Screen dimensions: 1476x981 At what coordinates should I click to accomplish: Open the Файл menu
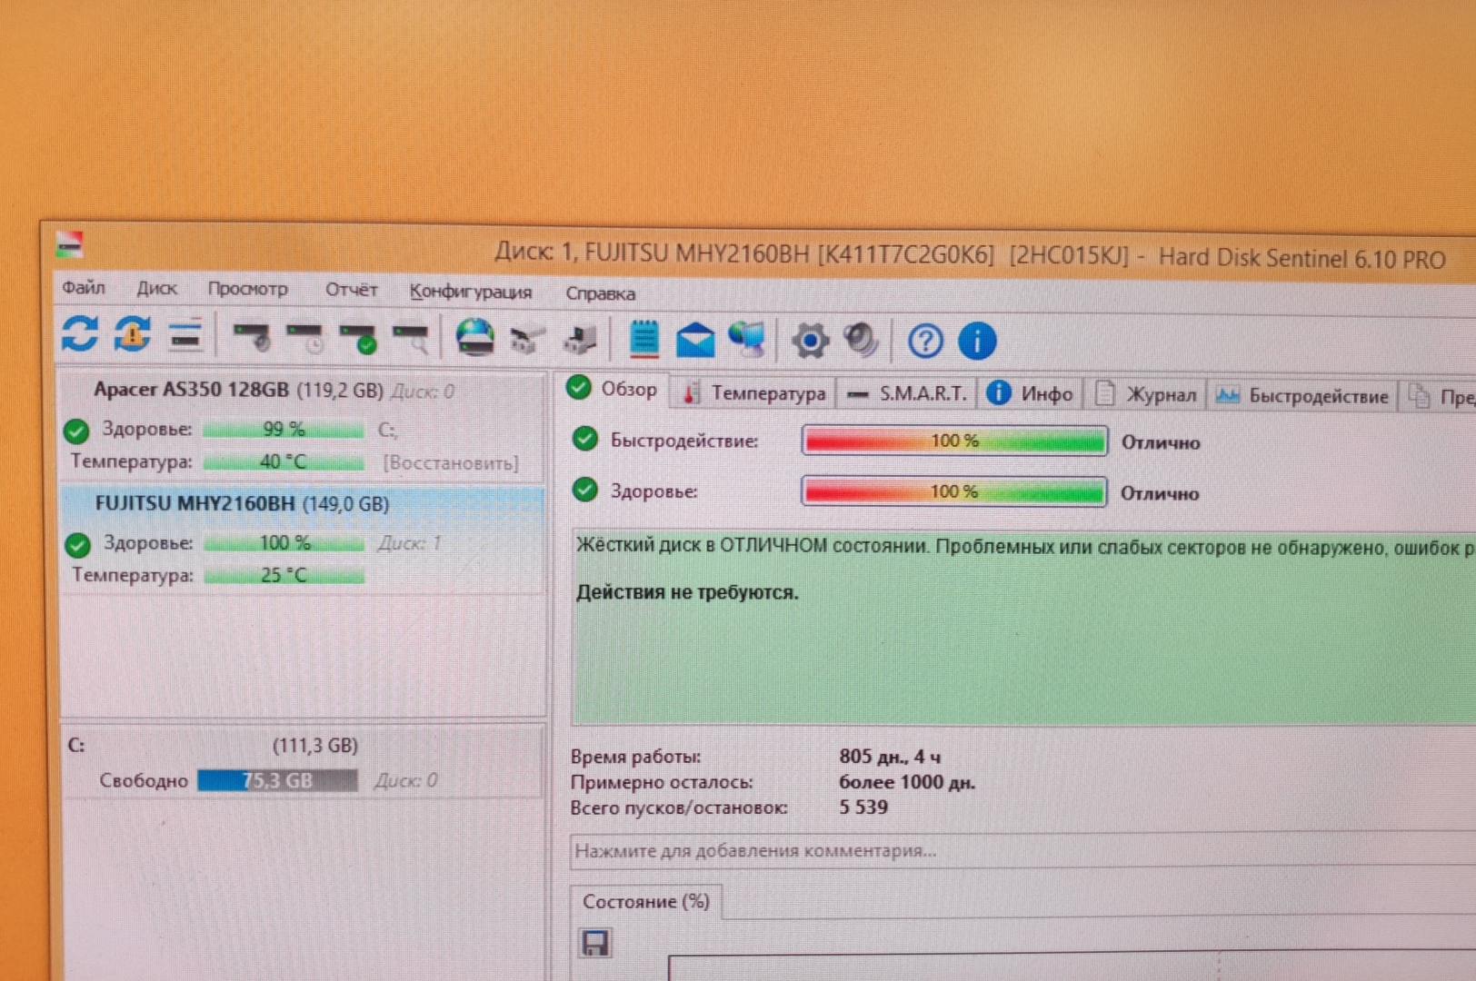[x=84, y=288]
